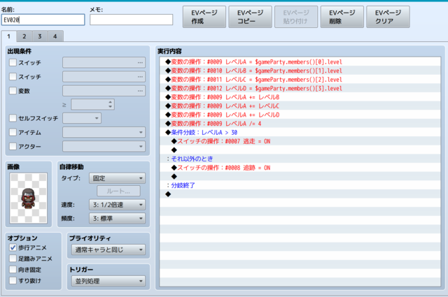Uncheck the 歩行アニメ option
The width and height of the screenshot is (448, 297).
13,247
